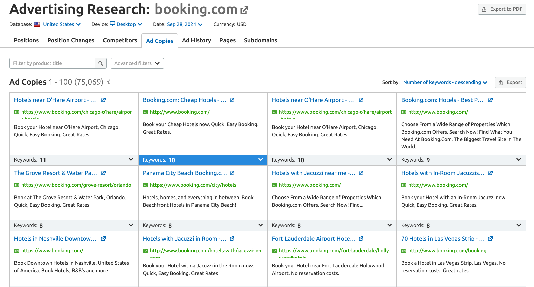Switch to the Competitors tab
Viewport: 534px width, 287px height.
pyautogui.click(x=120, y=40)
